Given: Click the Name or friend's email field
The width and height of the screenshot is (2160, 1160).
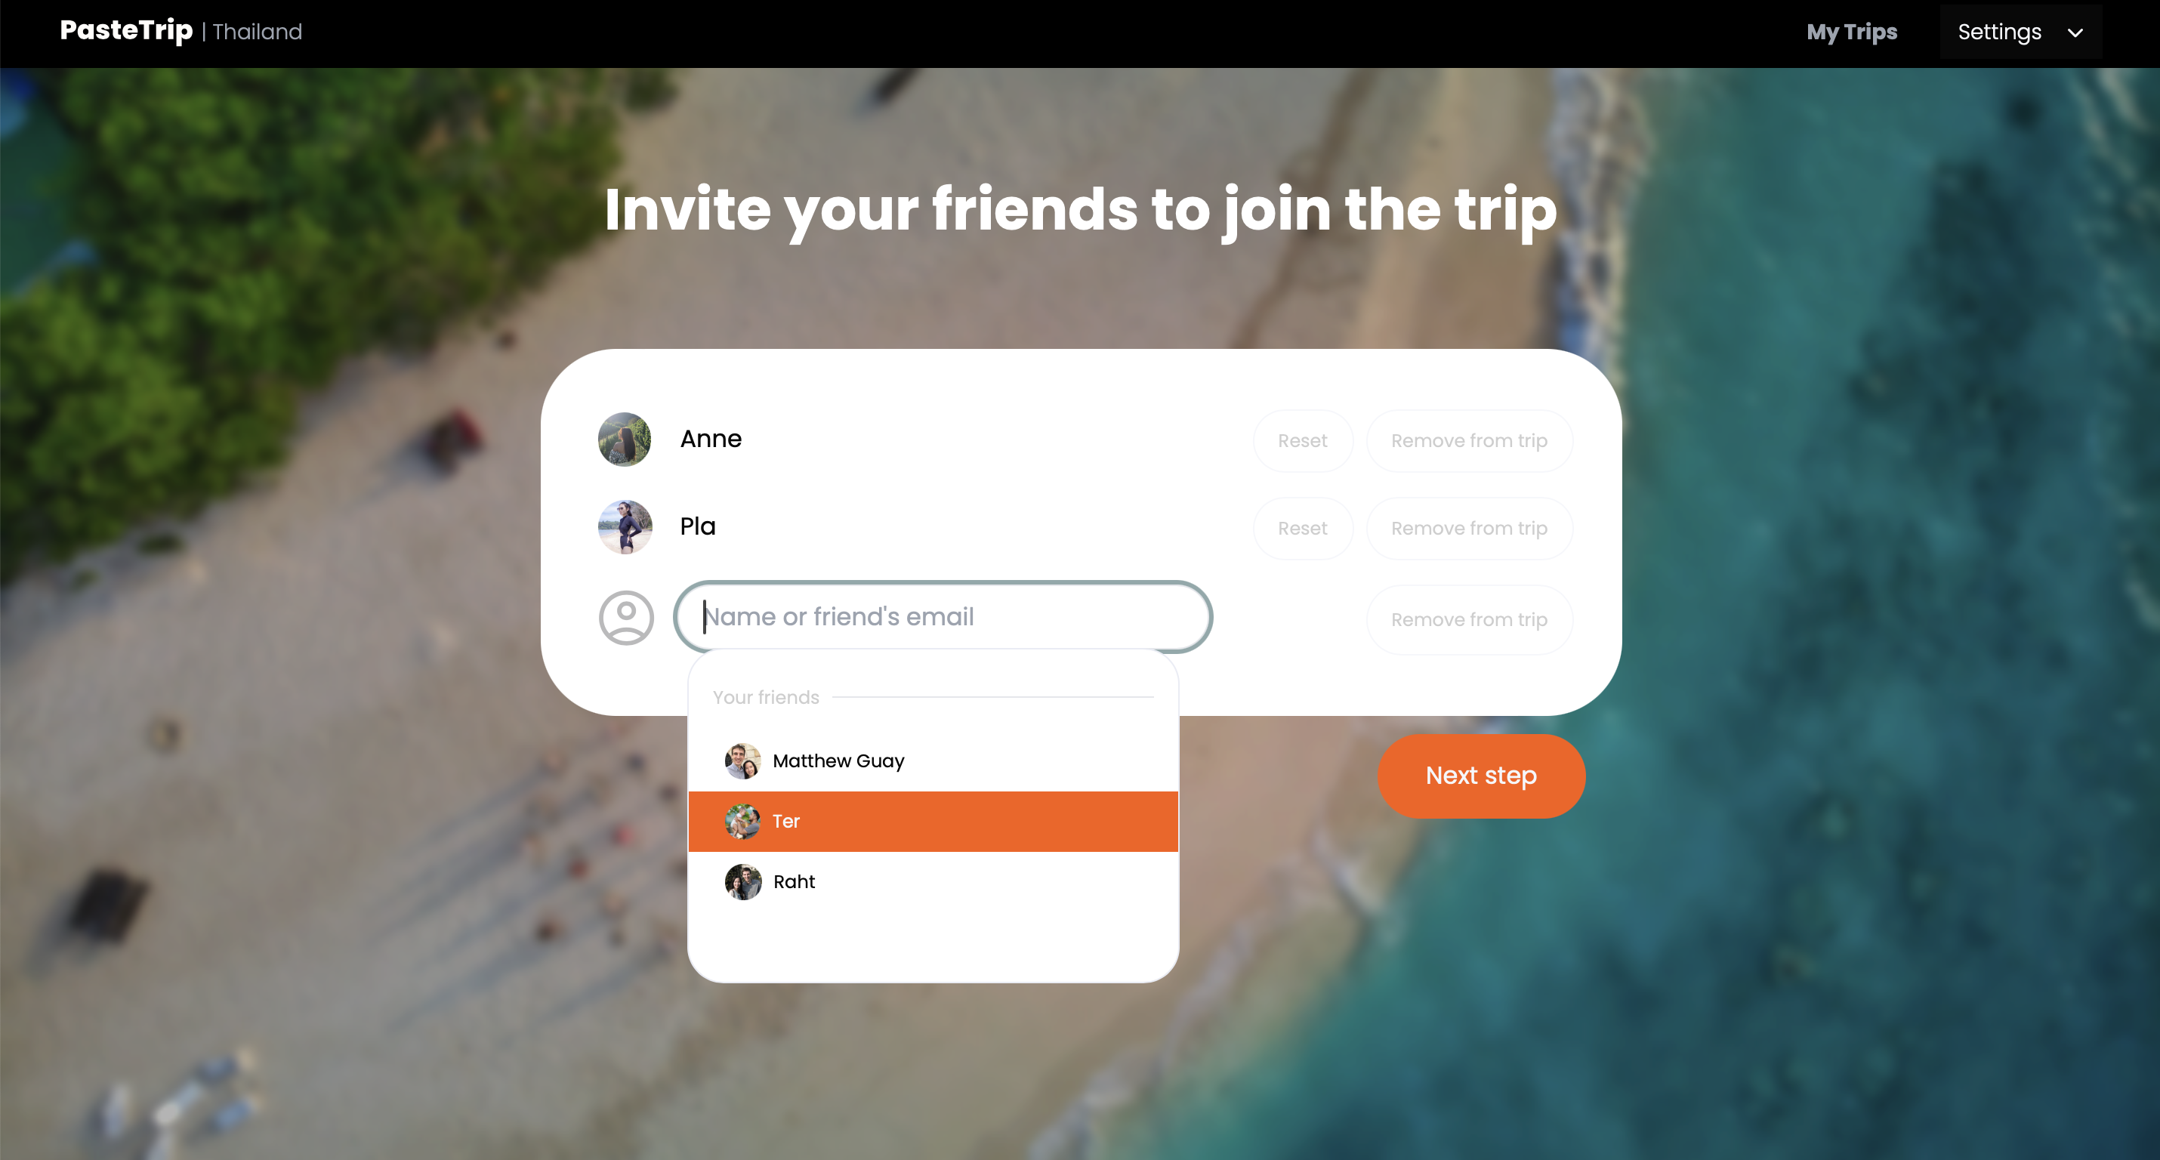Looking at the screenshot, I should click(x=942, y=617).
